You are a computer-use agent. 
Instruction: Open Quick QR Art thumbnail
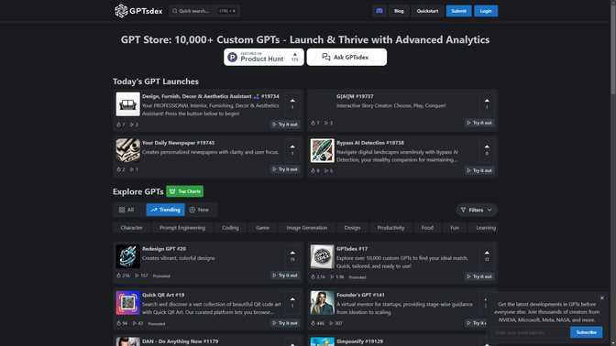coord(127,303)
